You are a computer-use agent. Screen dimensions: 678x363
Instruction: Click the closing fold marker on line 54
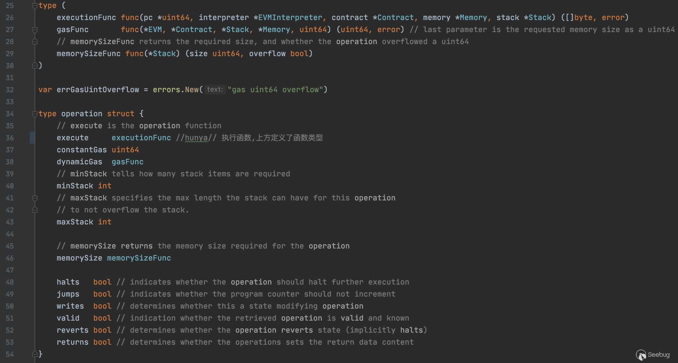35,354
